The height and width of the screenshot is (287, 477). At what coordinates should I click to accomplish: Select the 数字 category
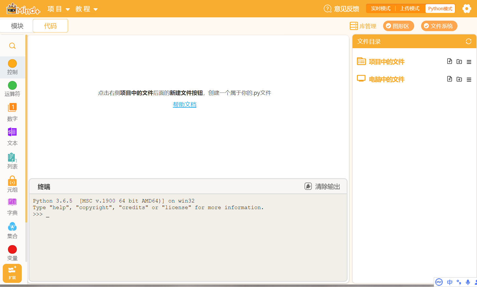pyautogui.click(x=12, y=112)
